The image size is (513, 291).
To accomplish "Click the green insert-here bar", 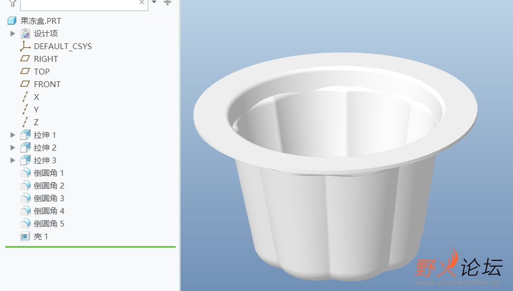I will click(91, 247).
